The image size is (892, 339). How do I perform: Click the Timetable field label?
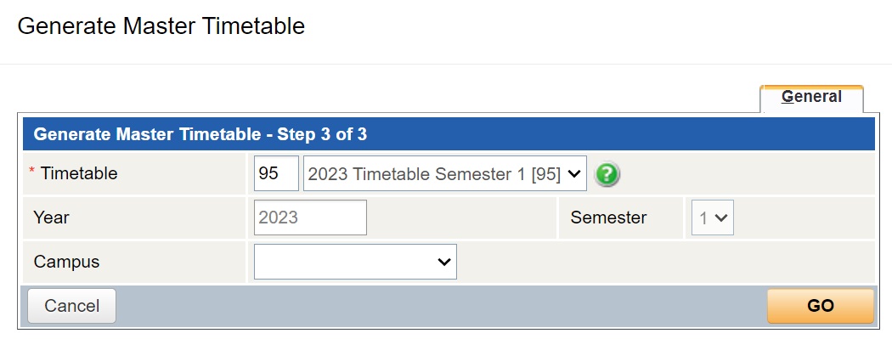click(78, 173)
